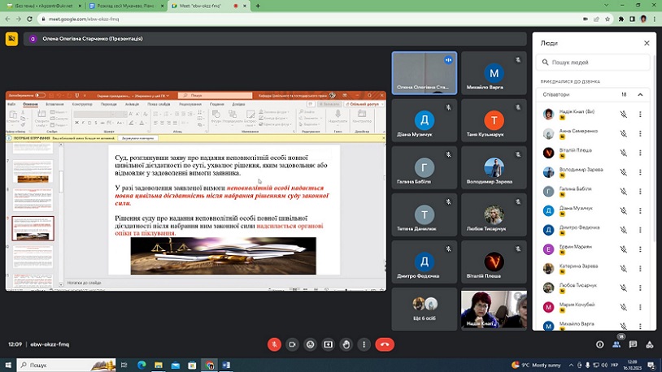Switch to the Розклад сесії browser tab

coord(126,6)
